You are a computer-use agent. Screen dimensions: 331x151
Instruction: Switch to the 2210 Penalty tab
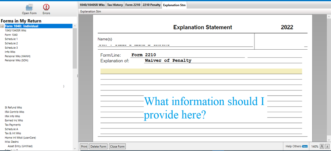pyautogui.click(x=151, y=5)
